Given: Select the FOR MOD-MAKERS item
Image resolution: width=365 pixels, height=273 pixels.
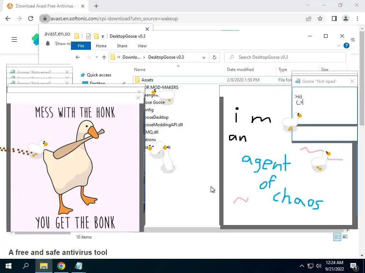Looking at the screenshot, I should (161, 87).
